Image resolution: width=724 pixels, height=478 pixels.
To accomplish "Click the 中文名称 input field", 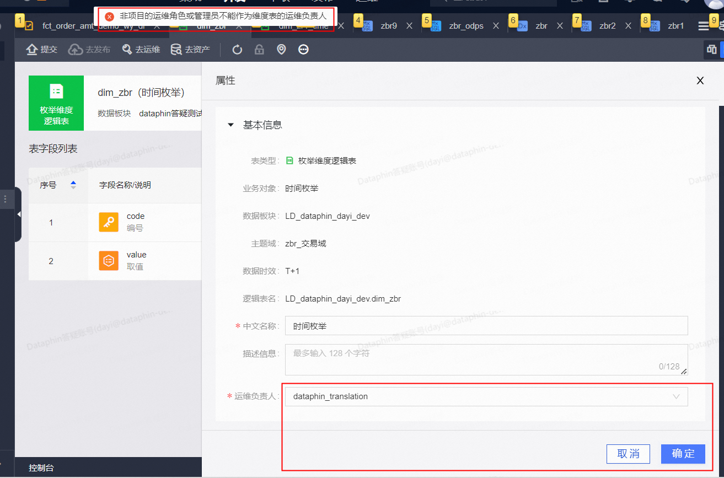I will 486,326.
